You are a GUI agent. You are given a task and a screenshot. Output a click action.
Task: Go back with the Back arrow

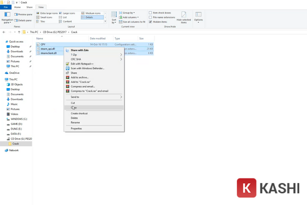pyautogui.click(x=4, y=32)
